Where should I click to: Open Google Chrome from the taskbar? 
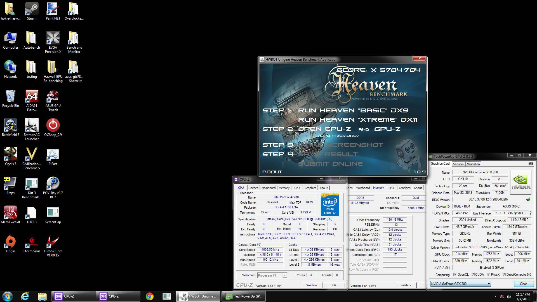pyautogui.click(x=150, y=296)
